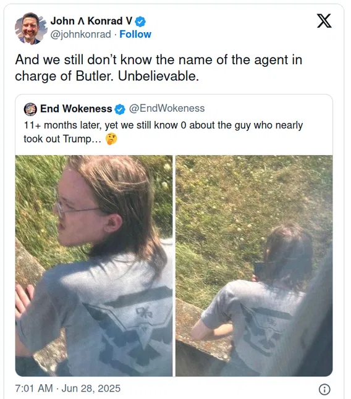Open the right photo showing a person from behind

pos(254,266)
